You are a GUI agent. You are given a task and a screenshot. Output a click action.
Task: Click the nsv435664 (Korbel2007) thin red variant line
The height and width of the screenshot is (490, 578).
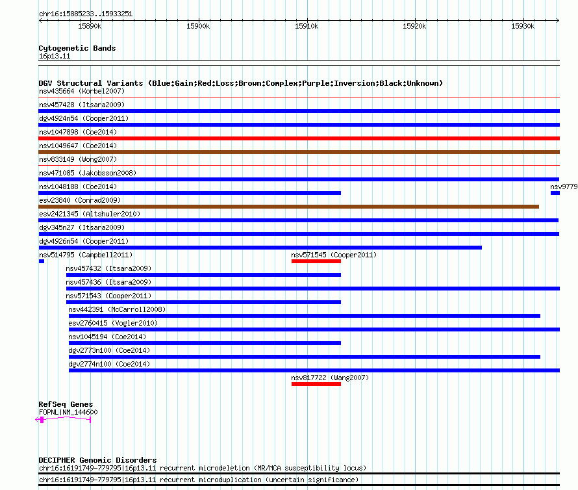pyautogui.click(x=299, y=97)
